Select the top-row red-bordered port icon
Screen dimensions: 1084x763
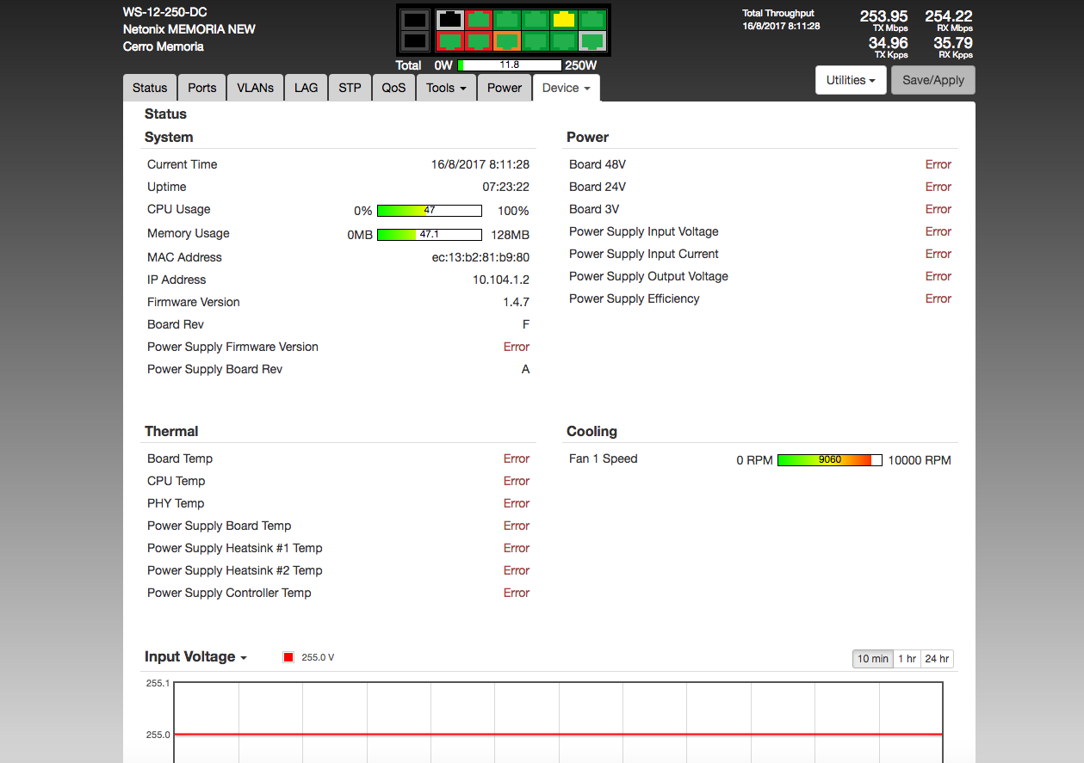coord(479,19)
